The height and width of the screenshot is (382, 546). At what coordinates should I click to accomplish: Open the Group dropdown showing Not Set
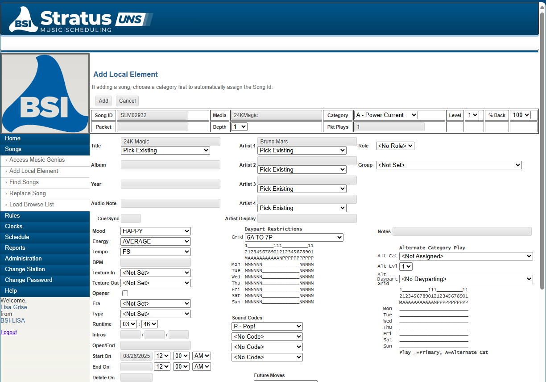click(x=449, y=165)
